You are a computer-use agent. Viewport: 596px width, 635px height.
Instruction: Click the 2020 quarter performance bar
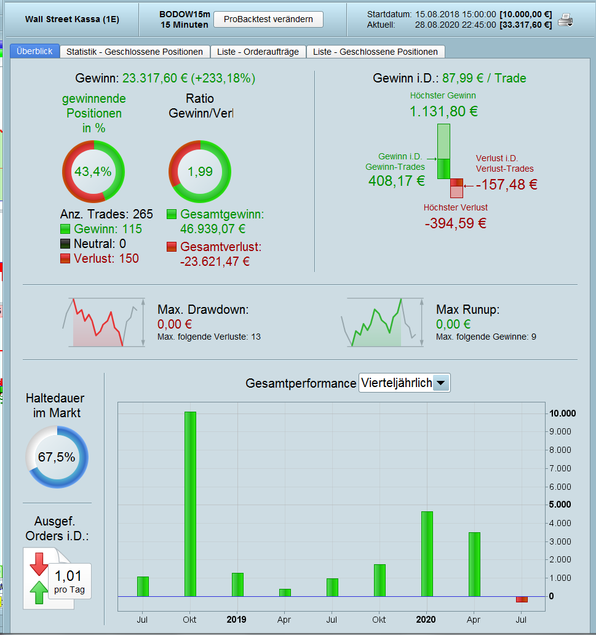[x=427, y=554]
